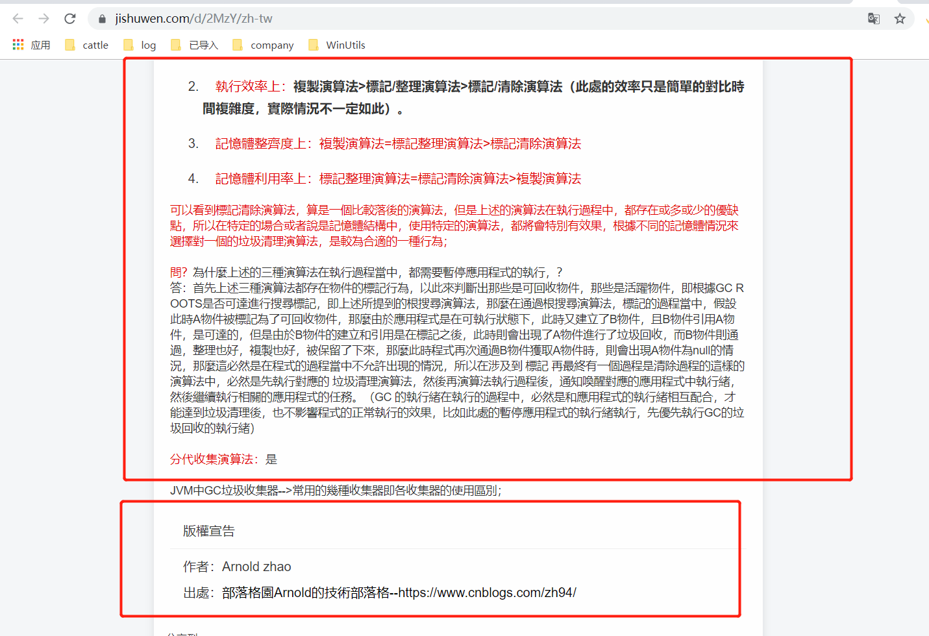Click the cnblogs.com/zh94 source URL
This screenshot has width=929, height=636.
487,593
